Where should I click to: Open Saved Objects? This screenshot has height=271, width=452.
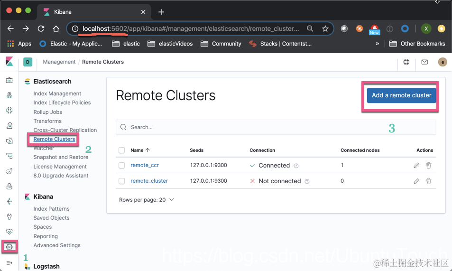51,218
